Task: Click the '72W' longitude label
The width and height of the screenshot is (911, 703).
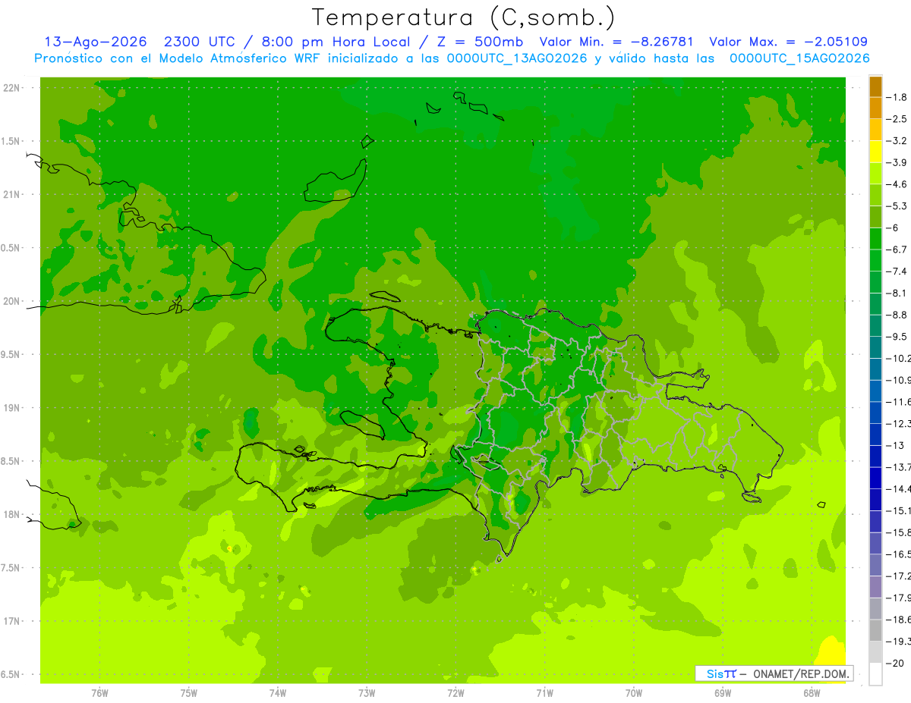Action: click(456, 692)
